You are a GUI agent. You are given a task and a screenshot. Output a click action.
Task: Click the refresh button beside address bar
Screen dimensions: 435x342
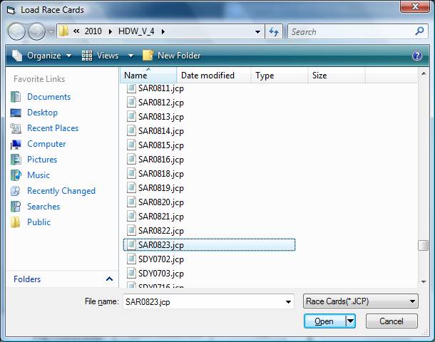[274, 31]
